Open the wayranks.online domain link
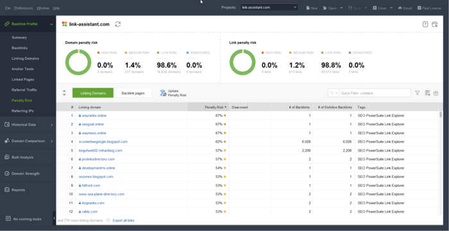Screen dimensions: 449x231 [x=94, y=116]
